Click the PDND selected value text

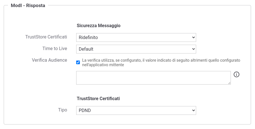(85, 111)
